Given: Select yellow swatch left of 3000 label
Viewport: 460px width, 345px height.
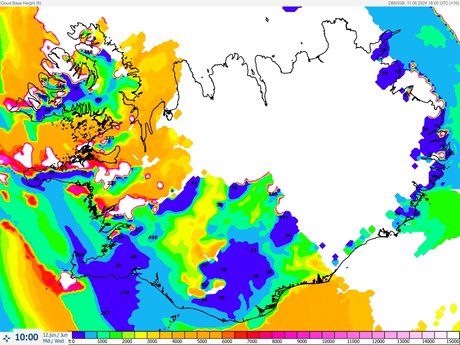Looking at the screenshot, I should pyautogui.click(x=141, y=335).
